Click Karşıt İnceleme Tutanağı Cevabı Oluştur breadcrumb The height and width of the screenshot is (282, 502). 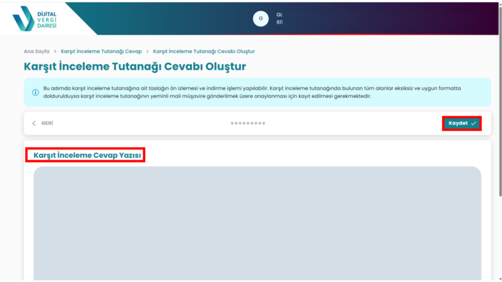(x=204, y=51)
